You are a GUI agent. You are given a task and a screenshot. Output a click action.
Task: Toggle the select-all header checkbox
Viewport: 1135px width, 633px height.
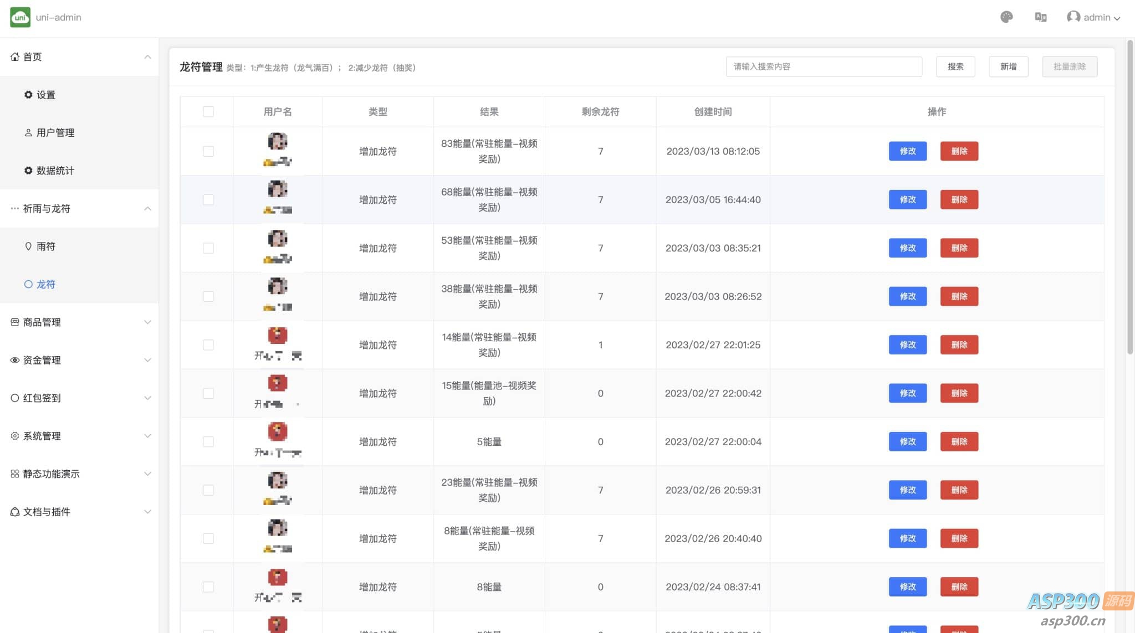pyautogui.click(x=208, y=112)
